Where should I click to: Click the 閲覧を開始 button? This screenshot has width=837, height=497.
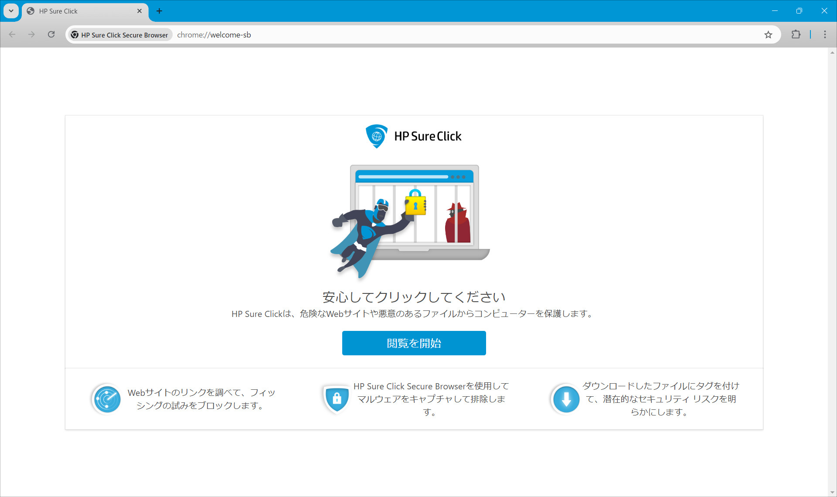[414, 343]
